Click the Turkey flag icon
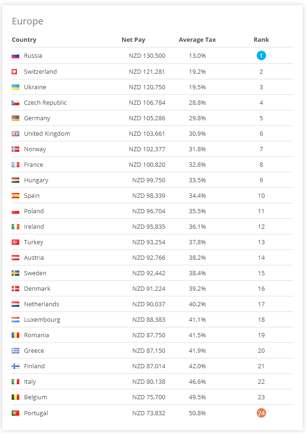The image size is (306, 434). 15,242
